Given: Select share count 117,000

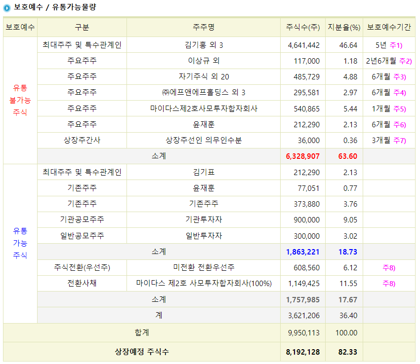Looking at the screenshot, I should (307, 61).
